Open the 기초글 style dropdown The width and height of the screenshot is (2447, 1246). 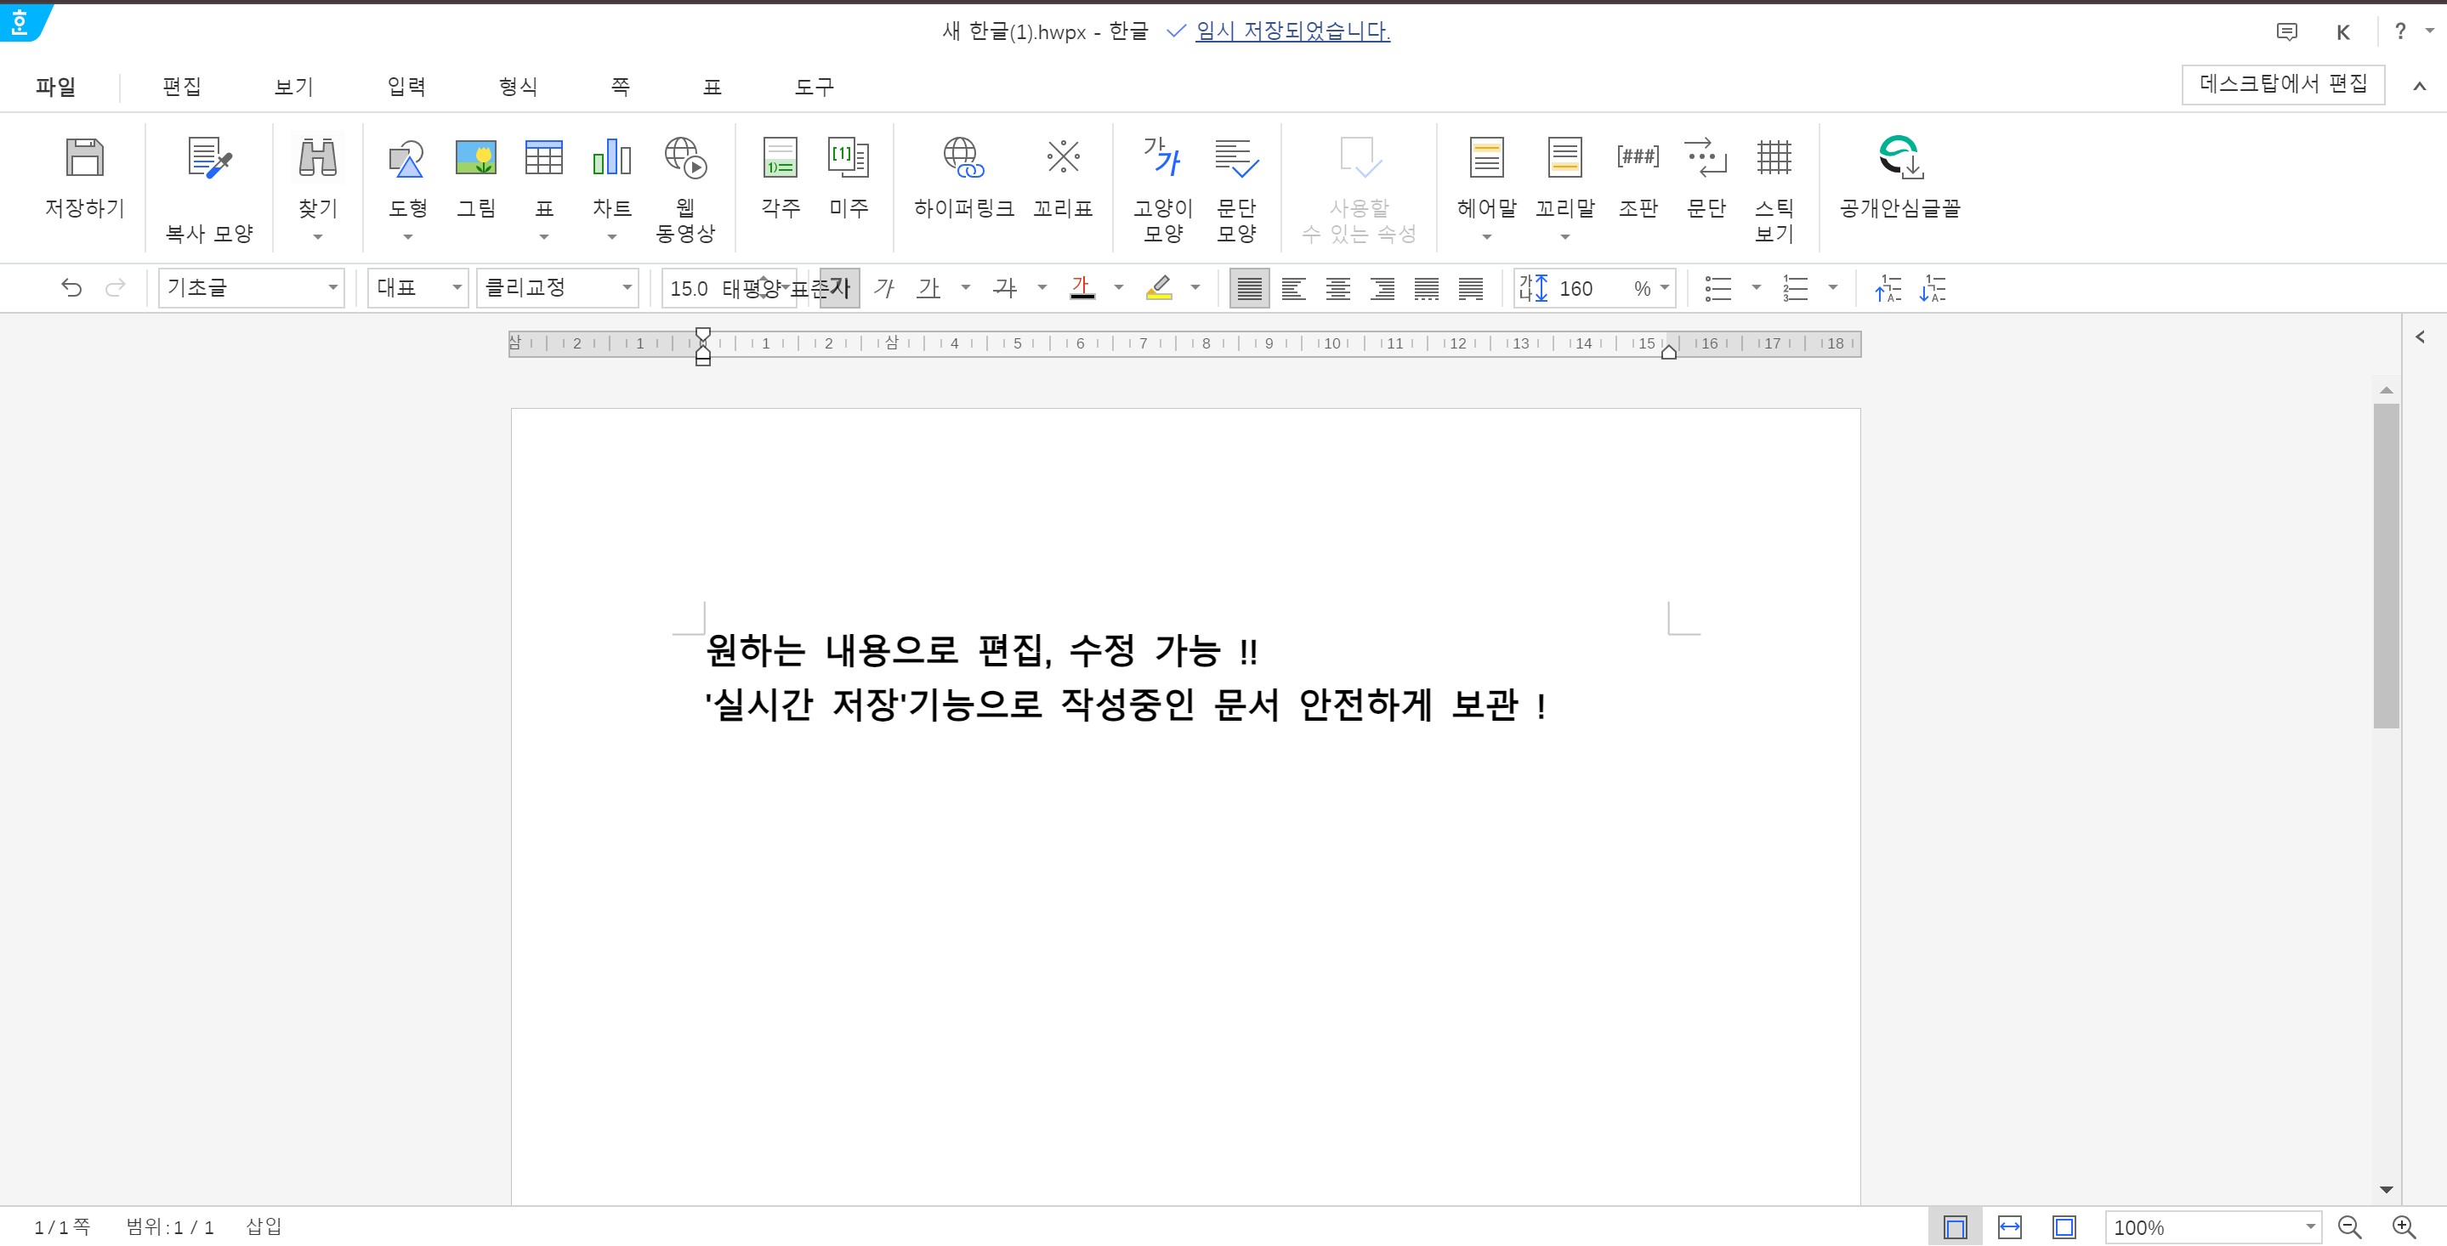click(x=332, y=288)
